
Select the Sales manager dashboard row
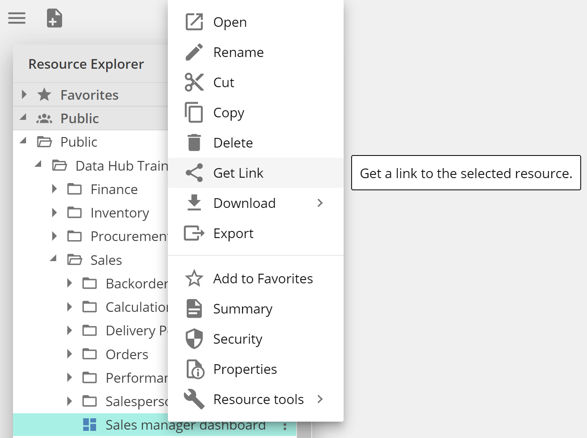pyautogui.click(x=155, y=425)
